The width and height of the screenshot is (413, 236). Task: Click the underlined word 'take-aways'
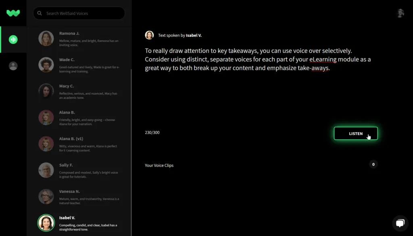(313, 68)
